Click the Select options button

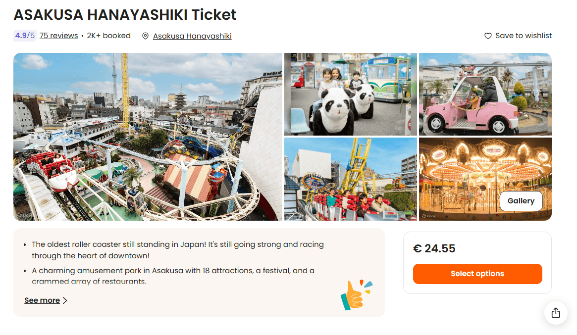477,274
